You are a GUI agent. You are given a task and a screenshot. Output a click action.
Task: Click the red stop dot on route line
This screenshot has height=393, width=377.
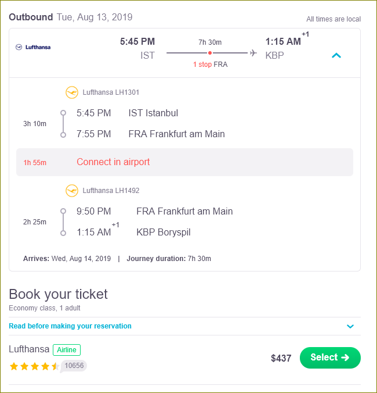(210, 53)
